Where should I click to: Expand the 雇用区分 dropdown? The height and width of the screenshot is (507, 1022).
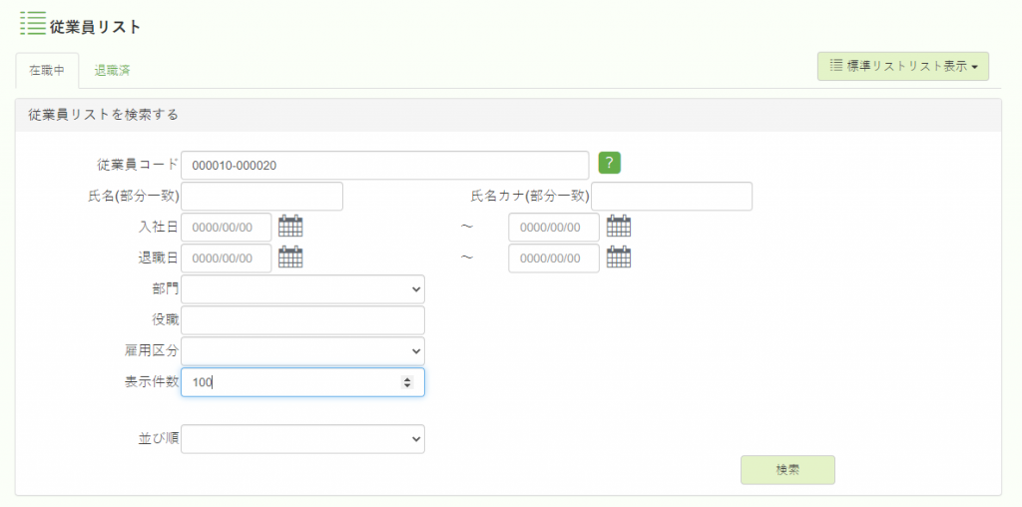303,350
